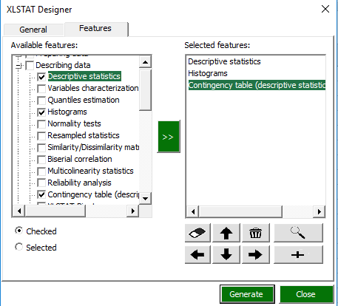Screen dimensions: 338x306
Task: Check Similarity/Dissimilarity matrices checkbox
Action: tap(41, 148)
